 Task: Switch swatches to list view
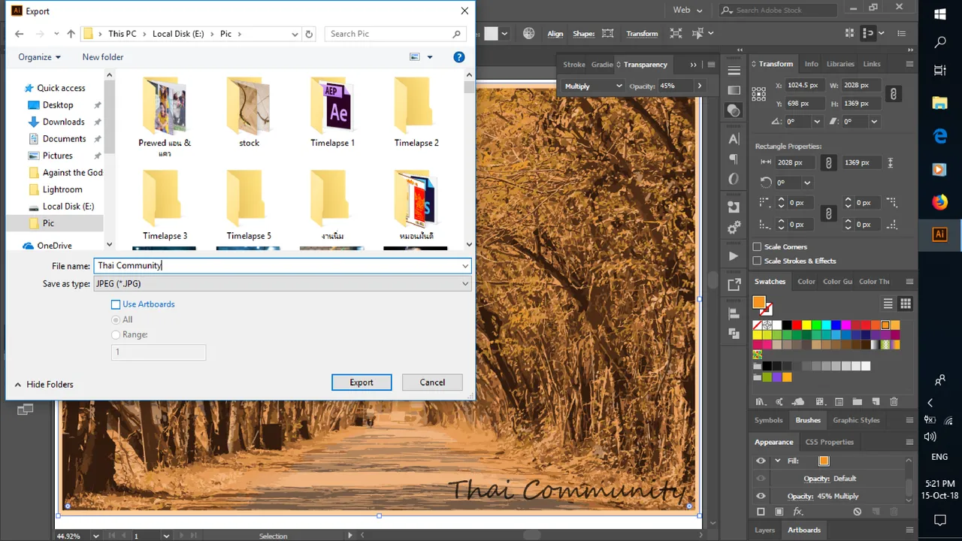point(888,304)
